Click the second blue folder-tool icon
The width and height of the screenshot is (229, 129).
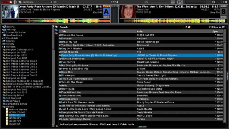[56, 30]
